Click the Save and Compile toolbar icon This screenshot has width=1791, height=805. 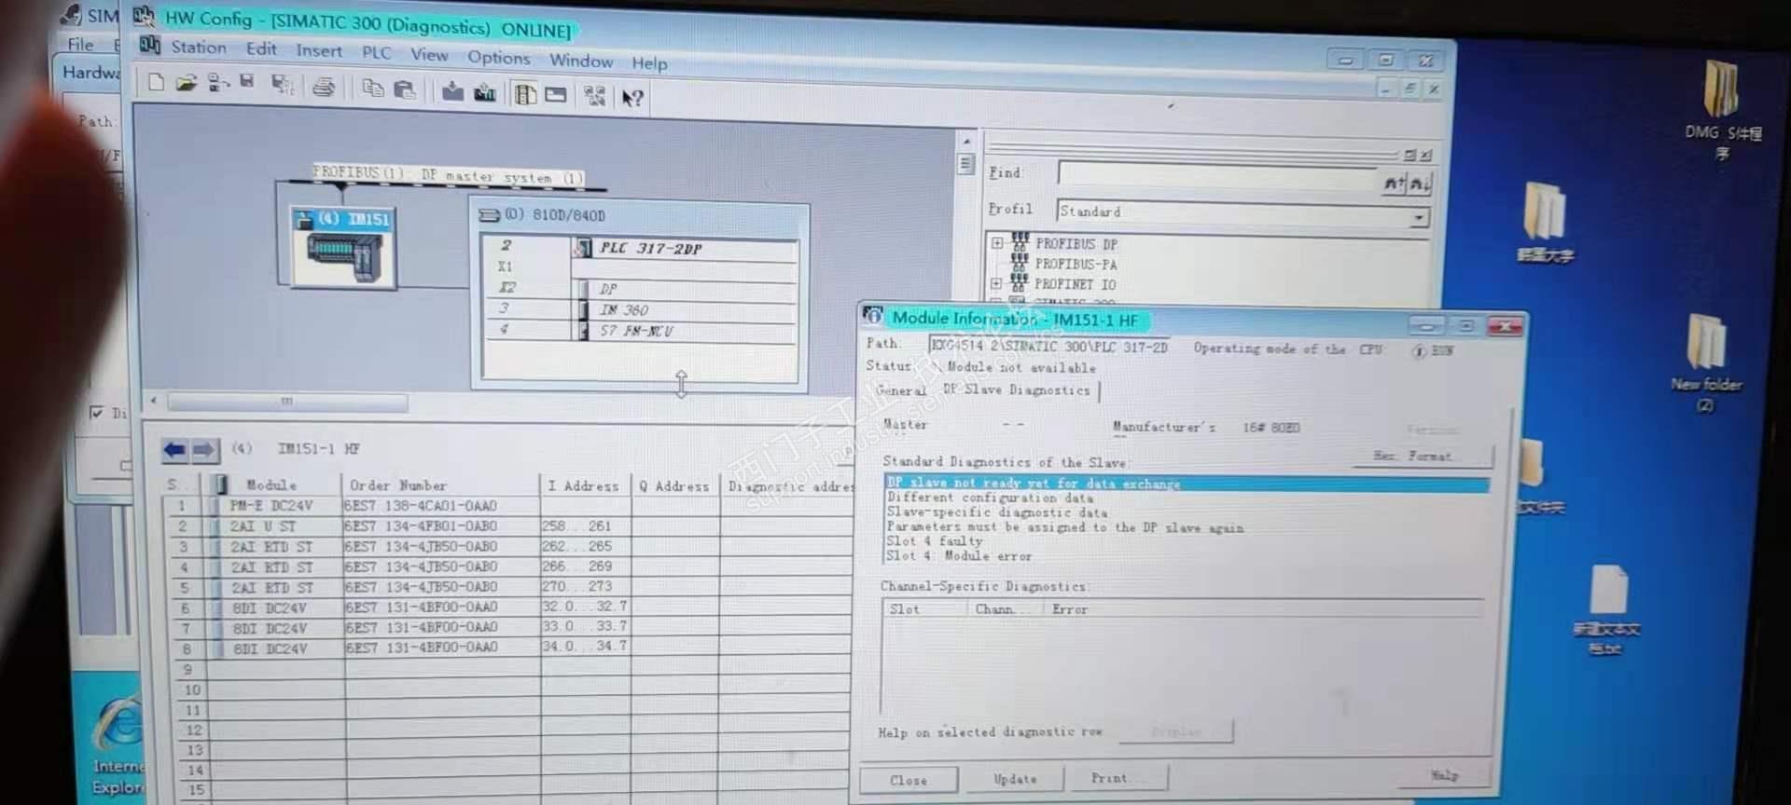click(x=282, y=85)
